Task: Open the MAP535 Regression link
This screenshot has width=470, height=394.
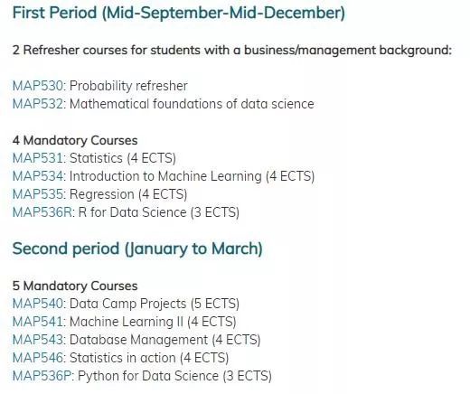Action: point(38,194)
